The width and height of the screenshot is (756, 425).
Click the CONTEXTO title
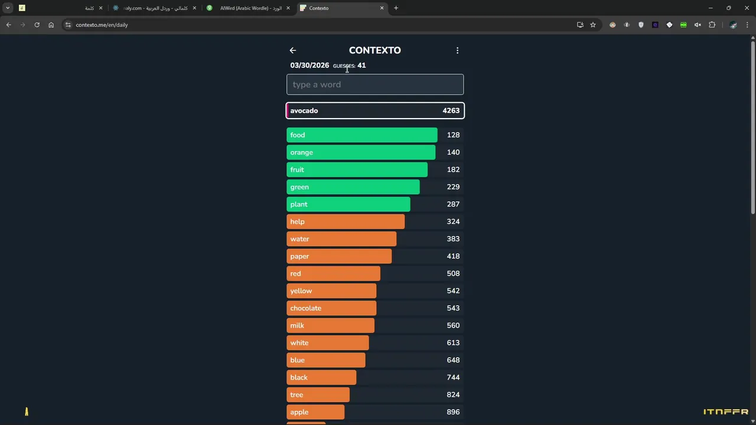point(375,50)
